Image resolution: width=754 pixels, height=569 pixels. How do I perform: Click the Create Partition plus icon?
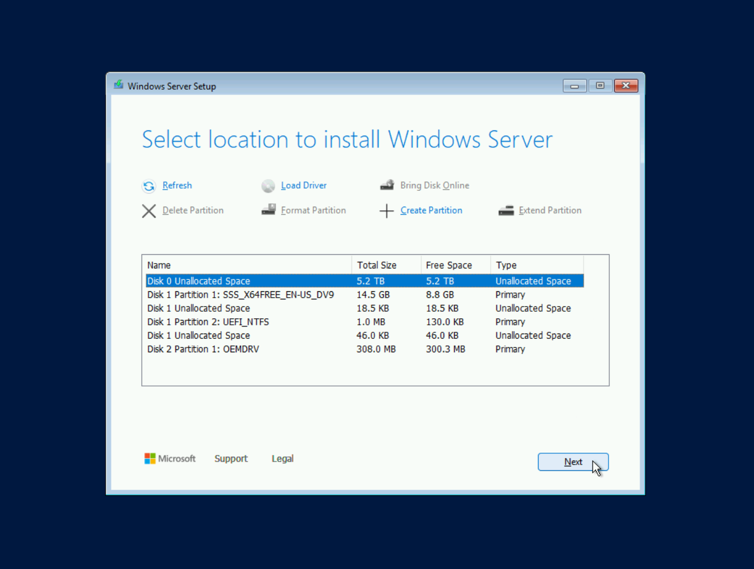[386, 211]
